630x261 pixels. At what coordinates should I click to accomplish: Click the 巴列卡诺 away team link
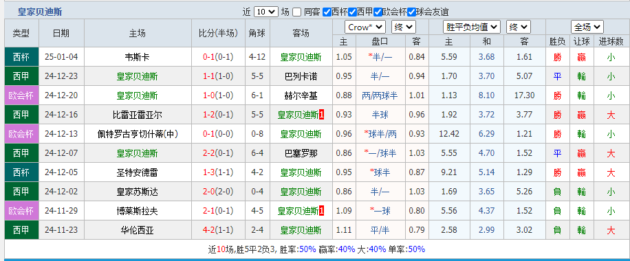[x=301, y=76]
